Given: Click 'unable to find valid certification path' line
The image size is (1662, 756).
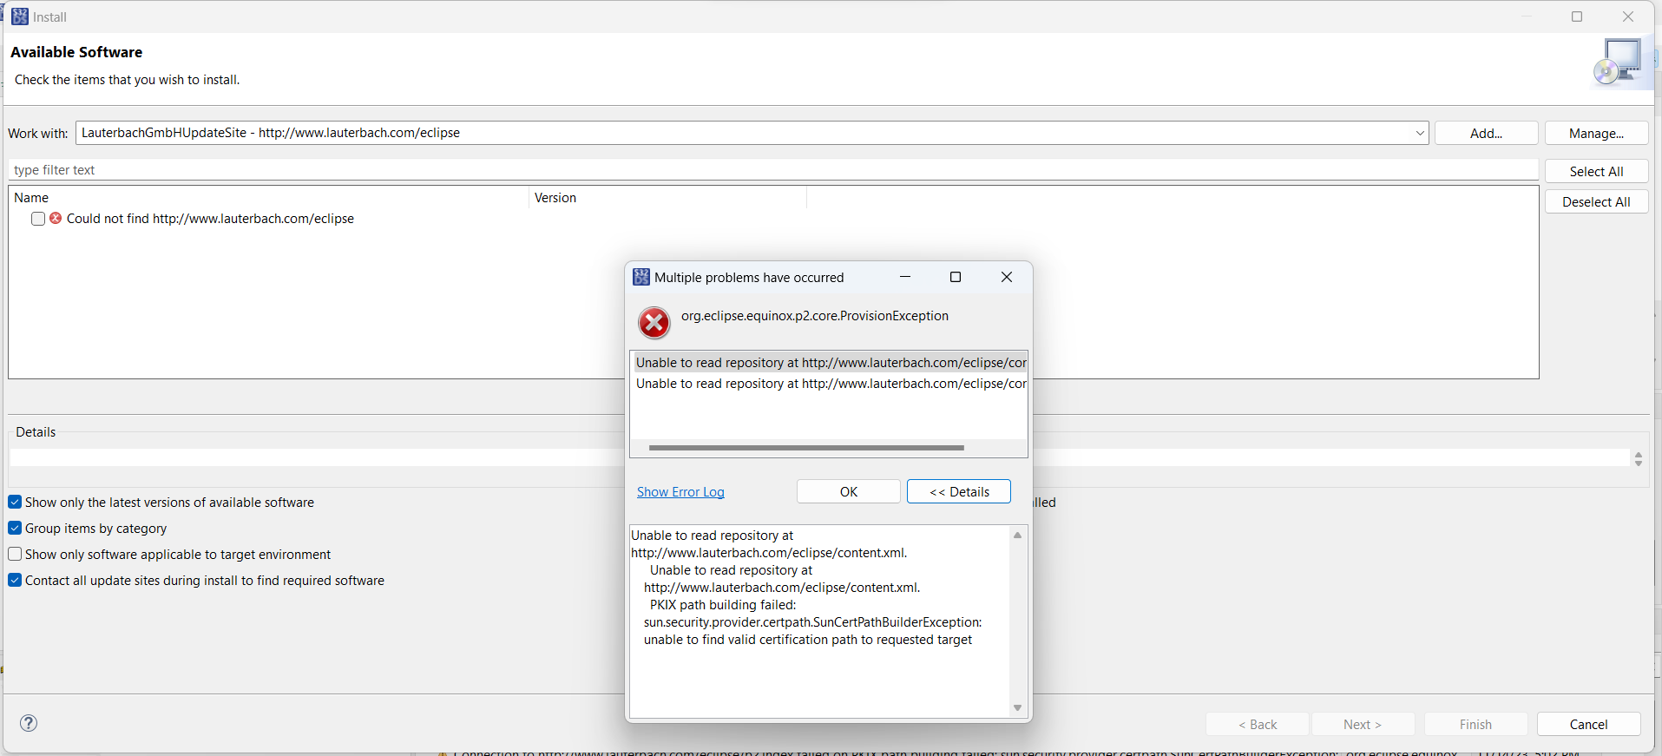Looking at the screenshot, I should (x=808, y=640).
